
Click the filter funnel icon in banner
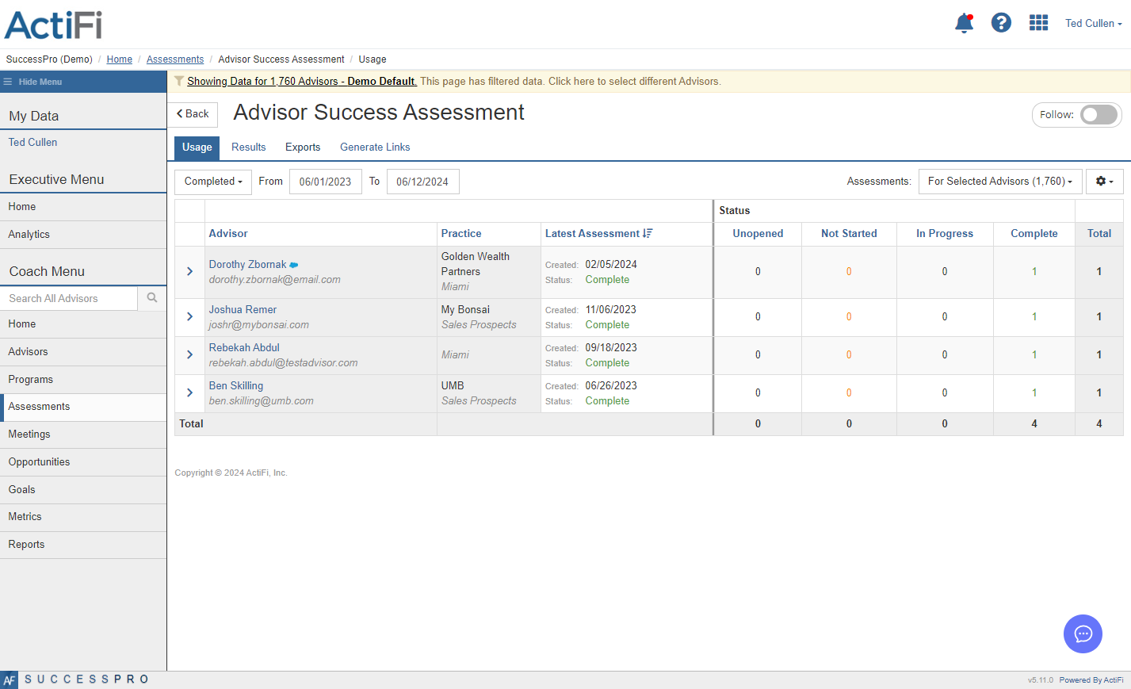(x=179, y=81)
